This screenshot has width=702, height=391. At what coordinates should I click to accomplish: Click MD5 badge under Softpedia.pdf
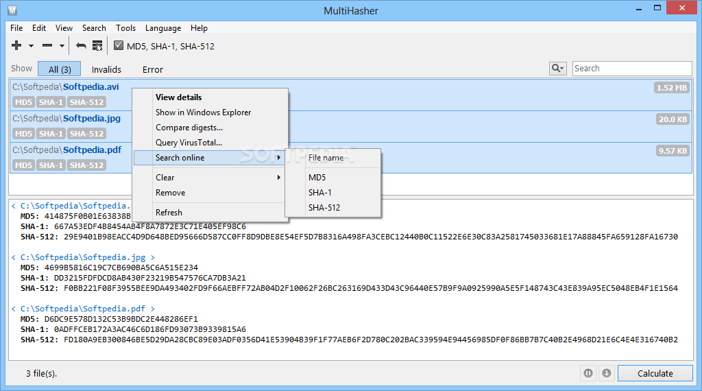coord(24,165)
